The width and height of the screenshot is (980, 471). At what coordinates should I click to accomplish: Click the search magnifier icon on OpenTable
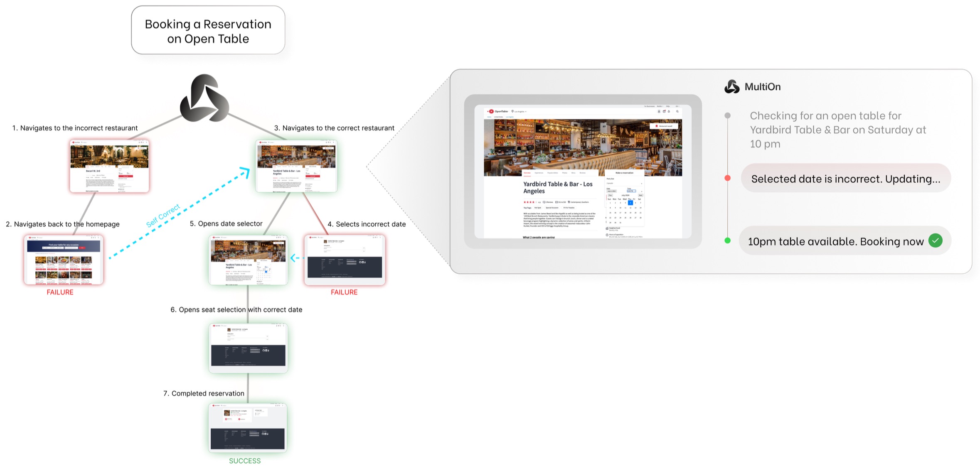coord(677,111)
